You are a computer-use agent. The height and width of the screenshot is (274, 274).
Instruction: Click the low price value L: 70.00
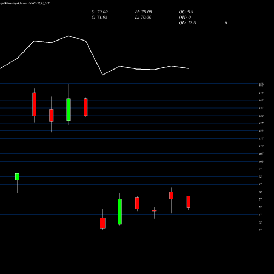143,18
